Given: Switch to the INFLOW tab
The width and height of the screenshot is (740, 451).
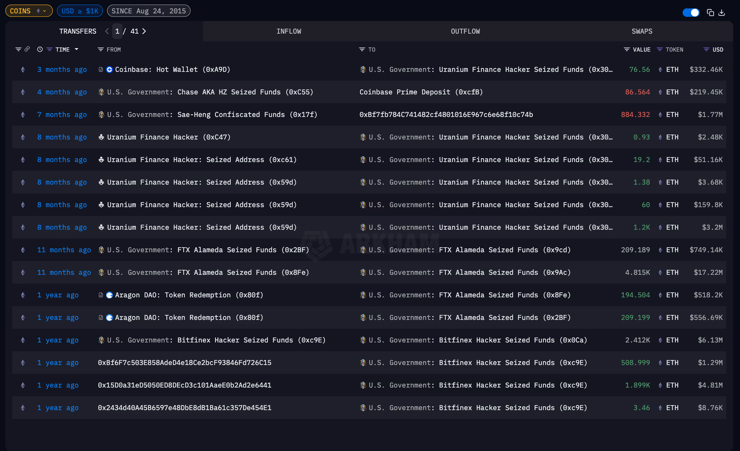Looking at the screenshot, I should tap(289, 31).
